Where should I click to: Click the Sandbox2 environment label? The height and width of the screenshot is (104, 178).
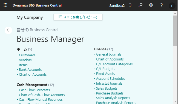pyautogui.click(x=117, y=5)
